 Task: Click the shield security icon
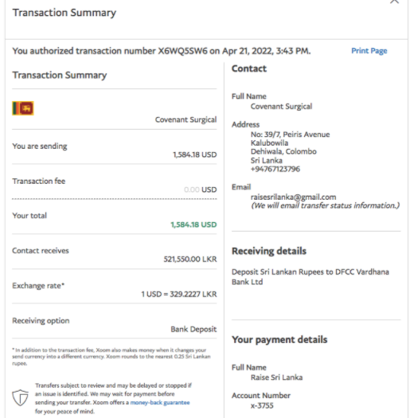click(x=20, y=397)
